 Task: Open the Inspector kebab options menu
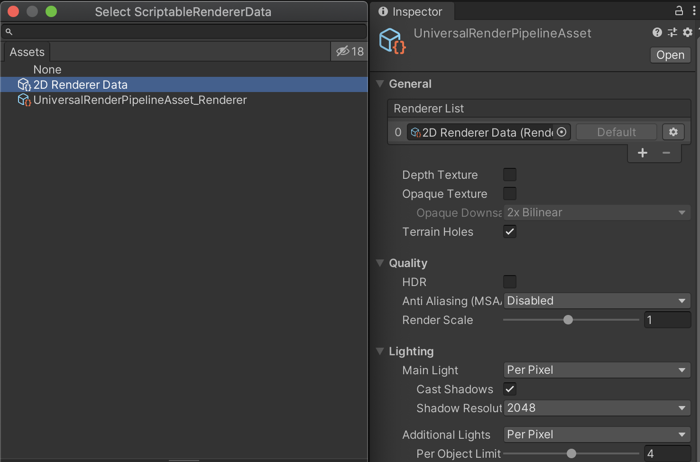694,11
